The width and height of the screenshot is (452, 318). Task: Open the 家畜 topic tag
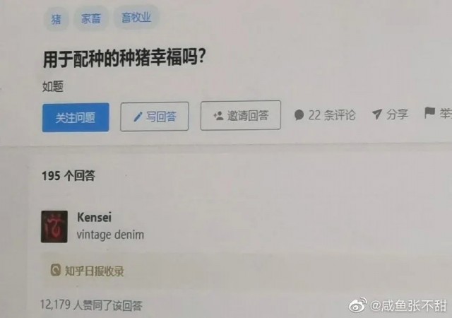pos(91,18)
